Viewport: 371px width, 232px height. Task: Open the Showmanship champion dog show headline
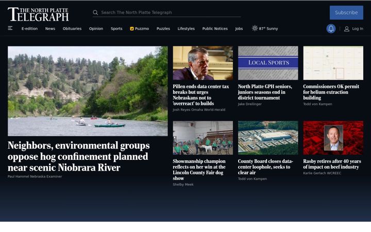[199, 170]
